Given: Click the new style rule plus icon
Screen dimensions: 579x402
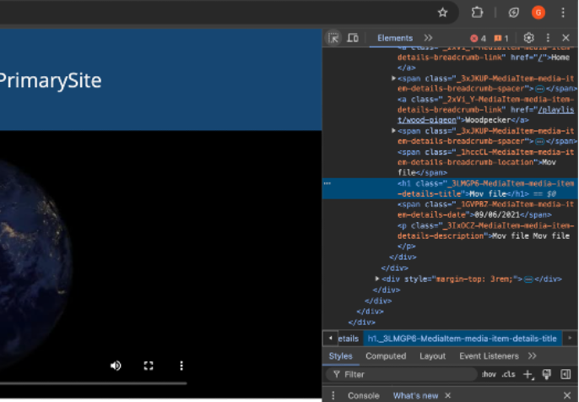Looking at the screenshot, I should (x=528, y=374).
